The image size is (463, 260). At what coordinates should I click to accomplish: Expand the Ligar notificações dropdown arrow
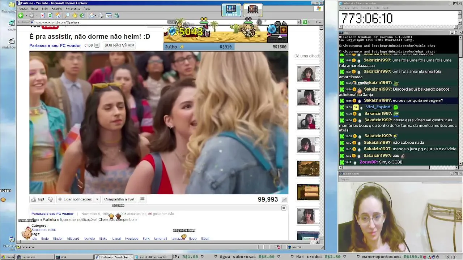pos(97,199)
